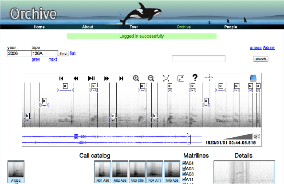Viewport: 284px width, 184px height.
Task: Toggle the A05 matriline checkbox
Action: tap(185, 168)
